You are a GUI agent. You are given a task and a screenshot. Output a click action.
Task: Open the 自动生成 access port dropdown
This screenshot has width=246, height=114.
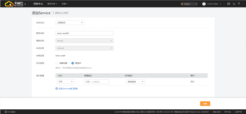tap(135, 82)
